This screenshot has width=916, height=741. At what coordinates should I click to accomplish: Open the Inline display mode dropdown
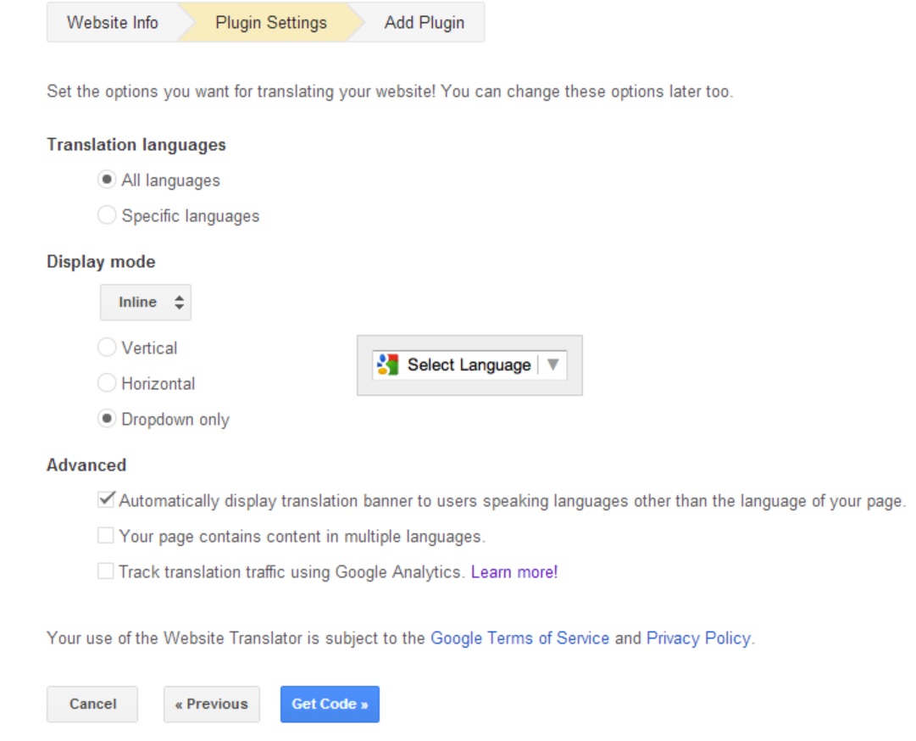coord(146,303)
